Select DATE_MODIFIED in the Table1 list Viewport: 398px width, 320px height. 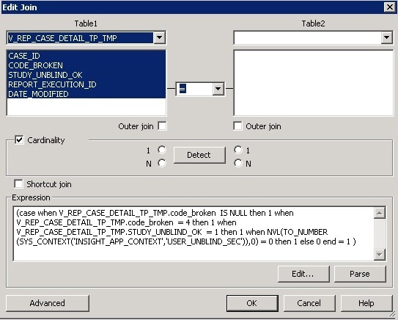86,94
